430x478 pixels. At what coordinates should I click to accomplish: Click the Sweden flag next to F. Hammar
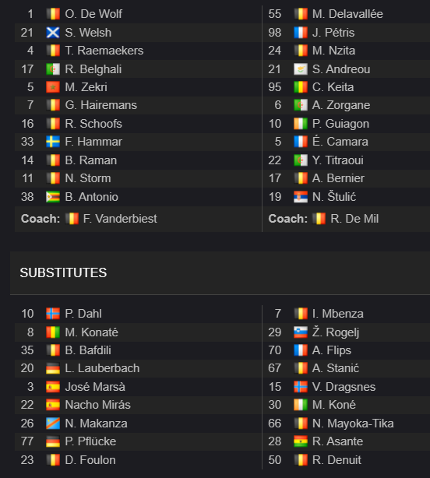pos(53,142)
